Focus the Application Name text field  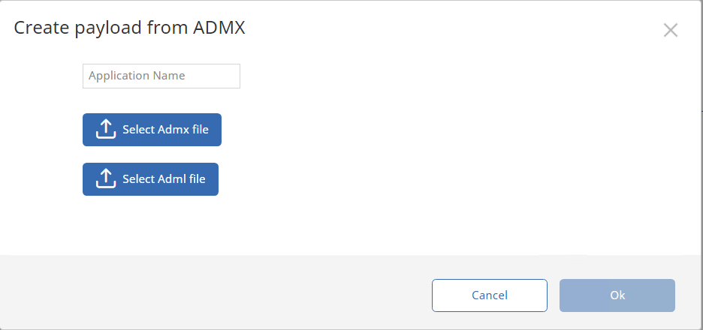(161, 76)
